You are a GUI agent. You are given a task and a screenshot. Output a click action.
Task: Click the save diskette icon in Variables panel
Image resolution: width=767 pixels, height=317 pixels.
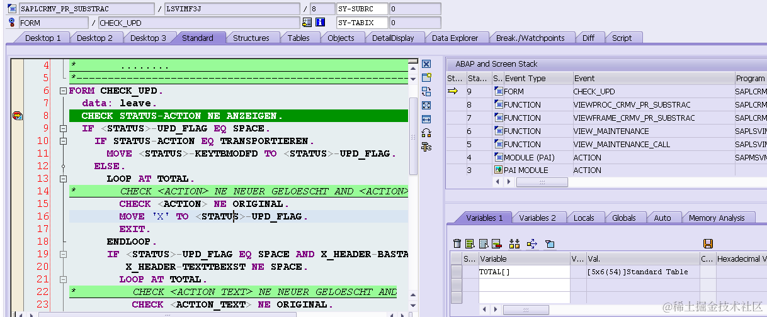click(x=708, y=243)
